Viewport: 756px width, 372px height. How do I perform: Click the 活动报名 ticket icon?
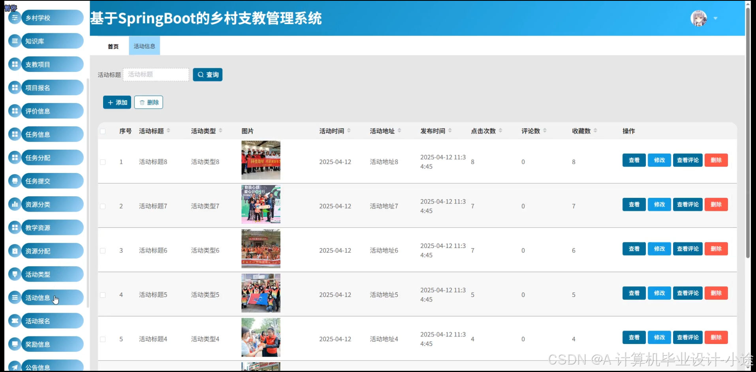click(x=15, y=321)
